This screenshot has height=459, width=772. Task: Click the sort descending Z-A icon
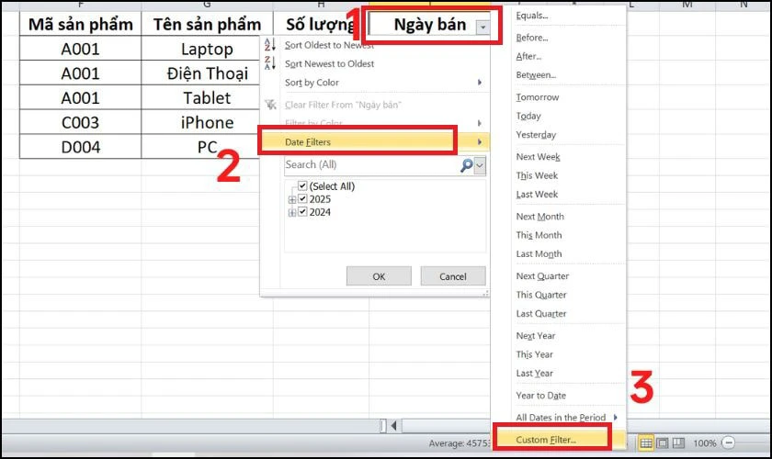tap(270, 63)
